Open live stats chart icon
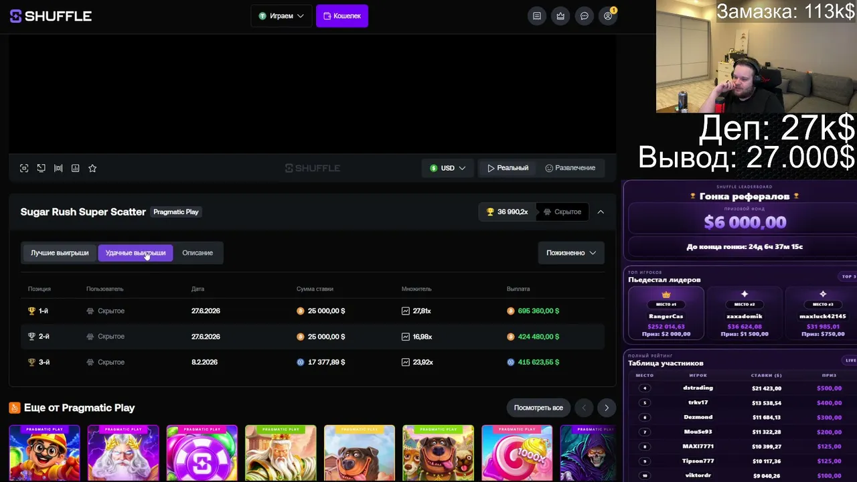 click(76, 168)
